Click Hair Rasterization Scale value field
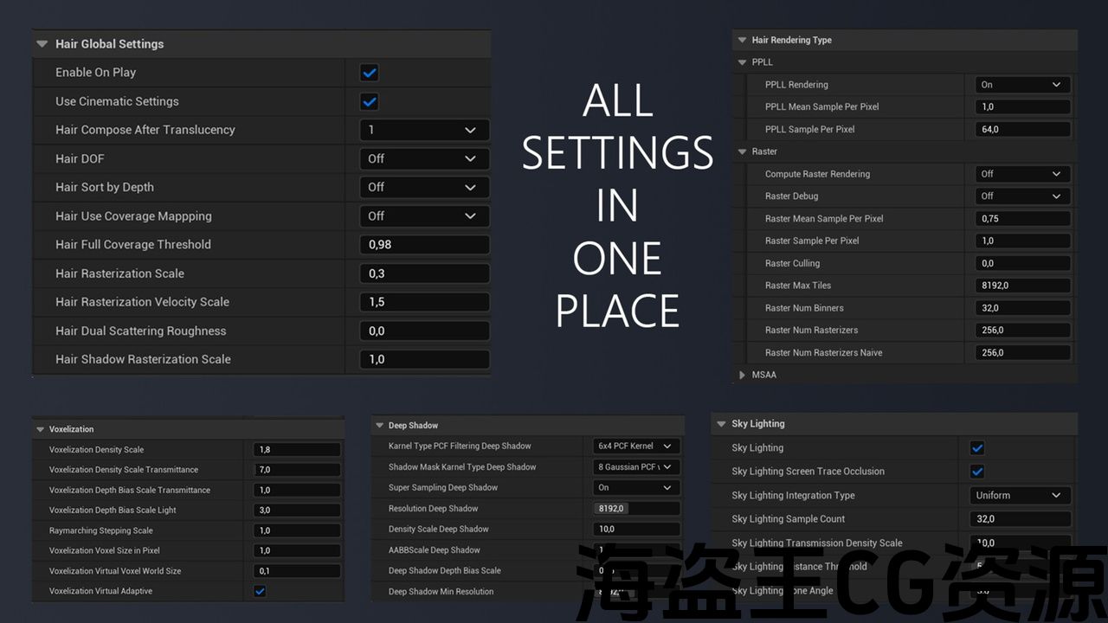1108x623 pixels. click(x=424, y=273)
